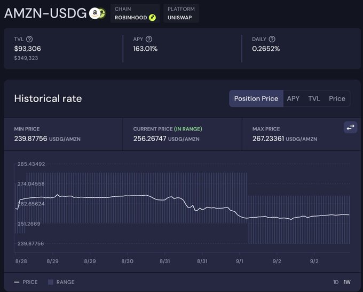Screen dimensions: 363x292
Task: Switch to the TVL chart tab
Action: point(314,98)
